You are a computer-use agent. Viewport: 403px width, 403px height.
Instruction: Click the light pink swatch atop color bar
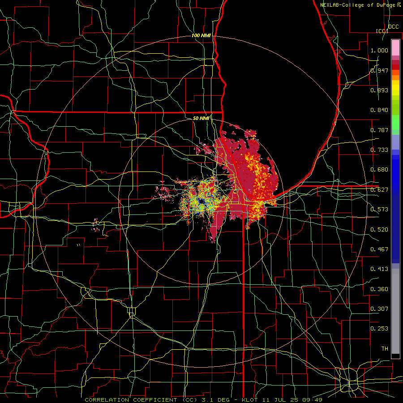(395, 47)
